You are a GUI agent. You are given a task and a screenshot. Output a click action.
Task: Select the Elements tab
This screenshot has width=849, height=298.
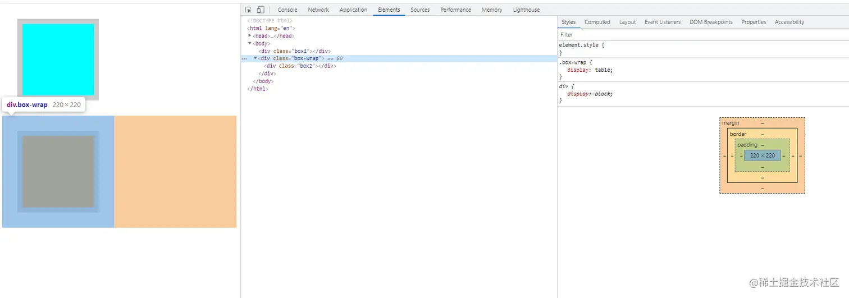click(389, 10)
